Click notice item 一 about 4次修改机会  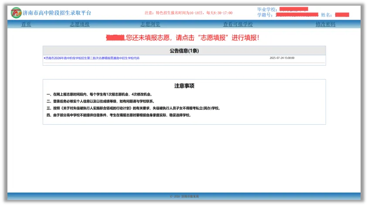click(100, 94)
